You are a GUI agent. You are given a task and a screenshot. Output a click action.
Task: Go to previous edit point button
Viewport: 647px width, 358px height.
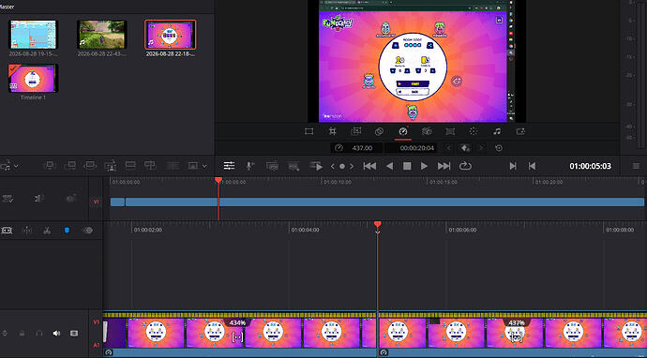[532, 166]
